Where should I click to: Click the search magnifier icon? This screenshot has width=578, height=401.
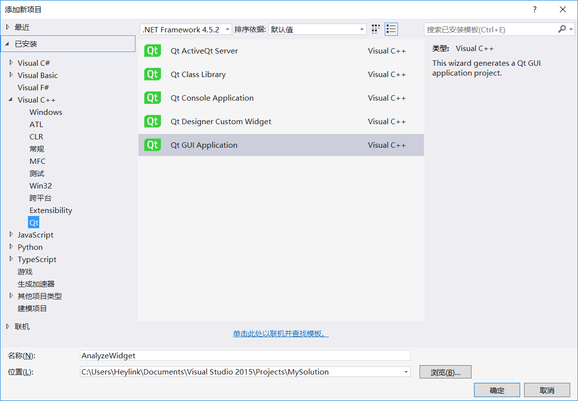coord(561,29)
